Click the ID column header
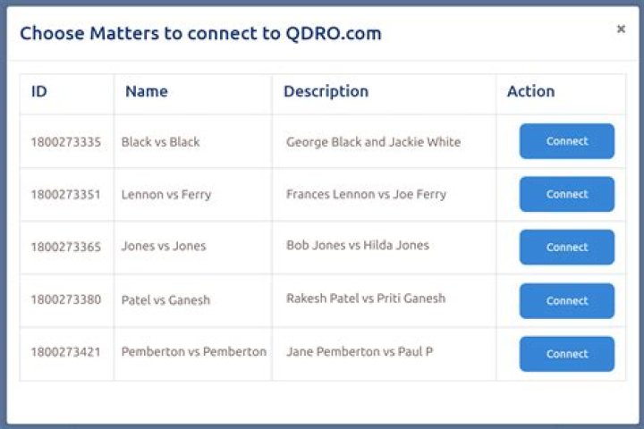The height and width of the screenshot is (429, 644). 39,91
